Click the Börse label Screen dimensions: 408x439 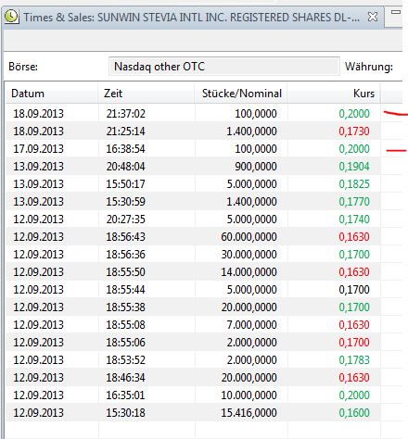(x=23, y=67)
